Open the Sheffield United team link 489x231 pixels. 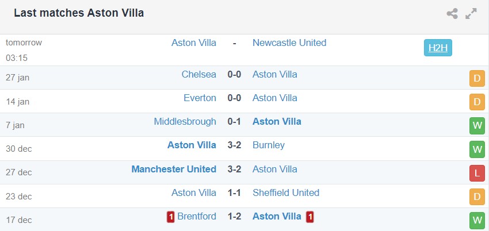[286, 192]
